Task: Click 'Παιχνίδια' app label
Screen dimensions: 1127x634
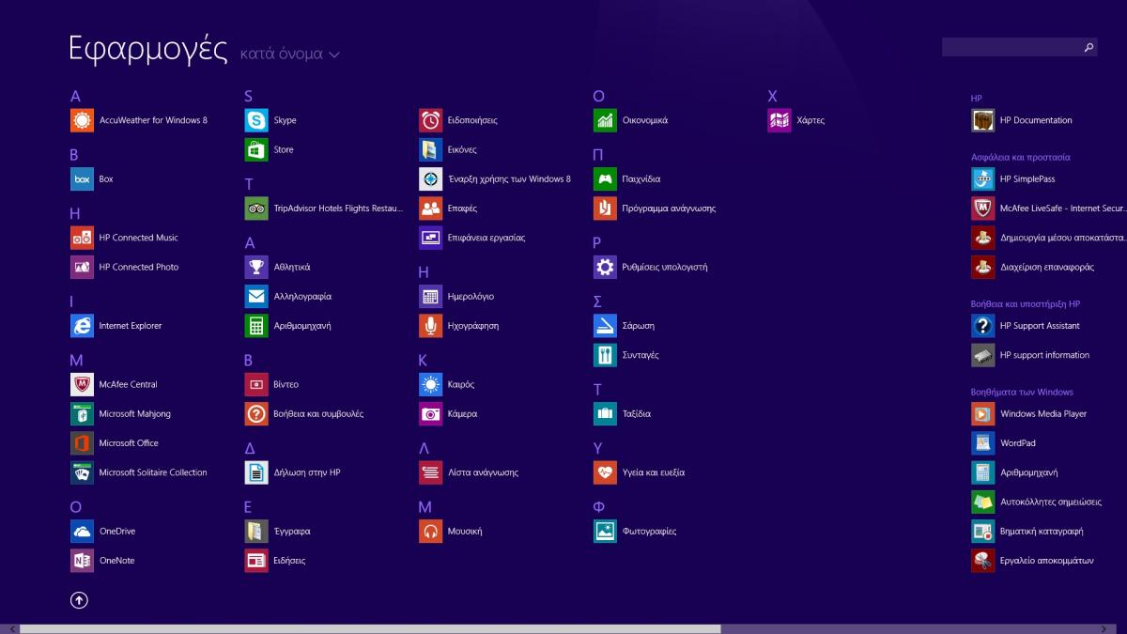Action: (641, 179)
